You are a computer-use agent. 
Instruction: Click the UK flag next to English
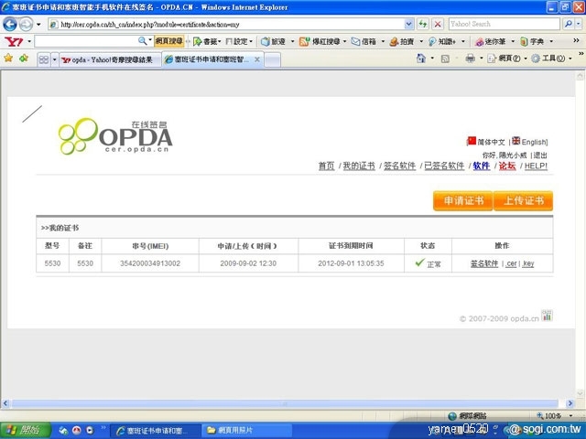(516, 141)
